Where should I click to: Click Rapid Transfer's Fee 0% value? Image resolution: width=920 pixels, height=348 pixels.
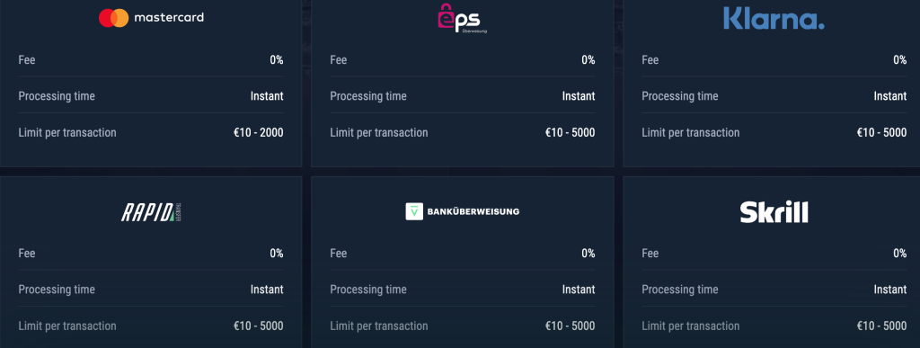[x=277, y=254]
